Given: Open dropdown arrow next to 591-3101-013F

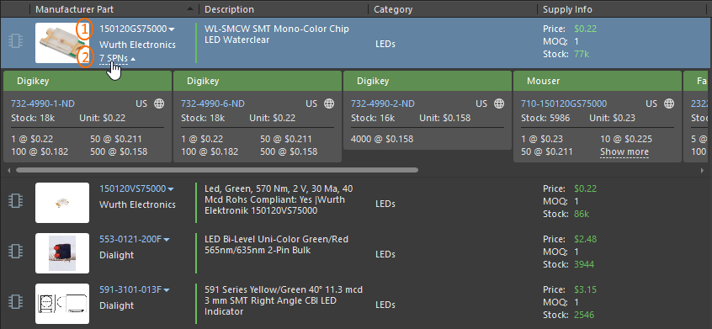Looking at the screenshot, I should click(x=166, y=290).
